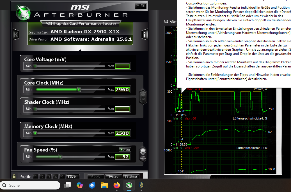Screen dimensions: 291x192
Task: Close the Afterburner window
Action: (143, 6)
